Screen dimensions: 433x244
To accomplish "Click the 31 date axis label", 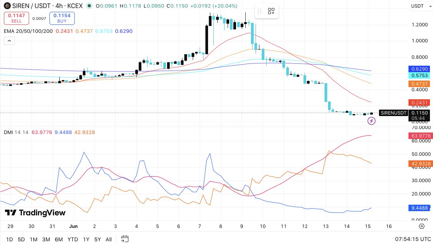I will (52, 226).
